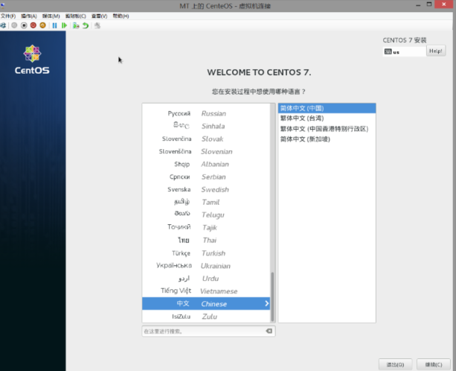The width and height of the screenshot is (456, 371).
Task: Maximize the virtual machine connection window
Action: click(429, 4)
